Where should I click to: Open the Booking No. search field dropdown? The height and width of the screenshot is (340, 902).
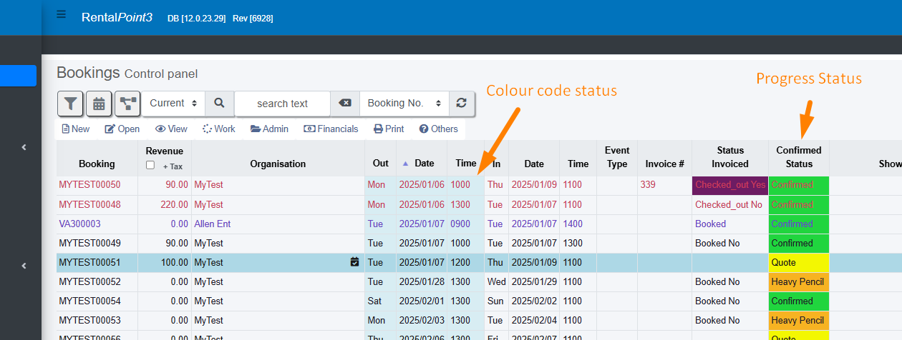404,104
